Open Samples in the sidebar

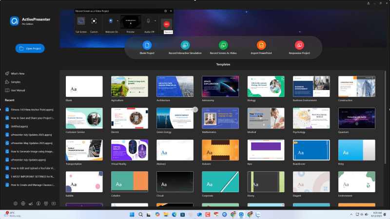coord(16,82)
